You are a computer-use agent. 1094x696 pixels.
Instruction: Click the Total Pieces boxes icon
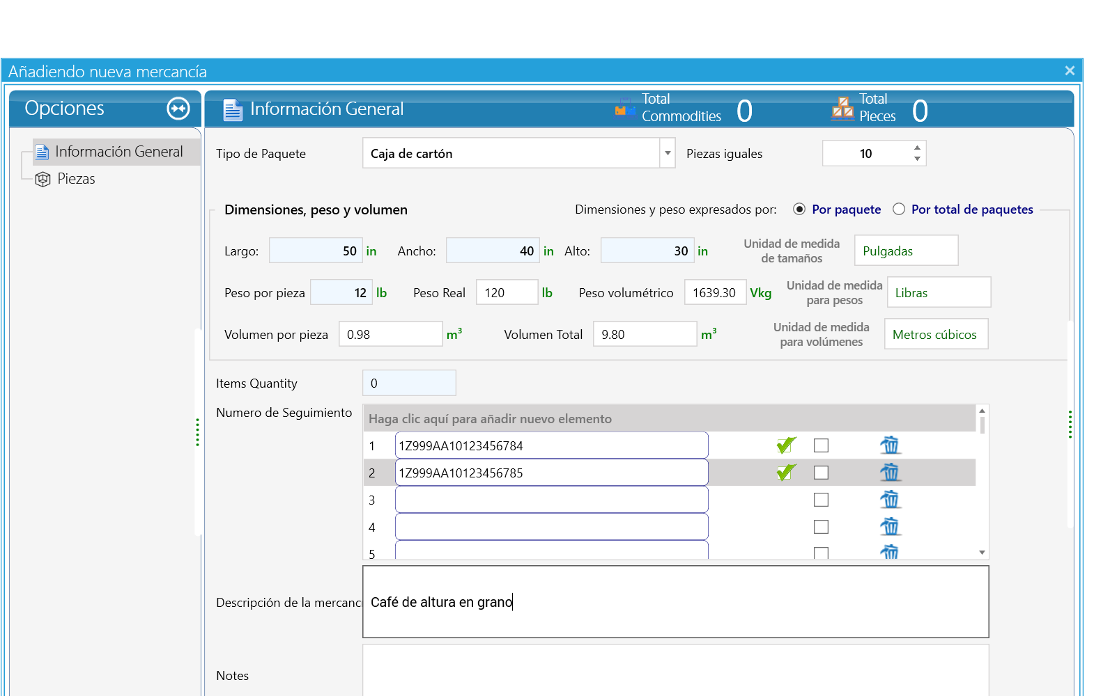coord(842,108)
